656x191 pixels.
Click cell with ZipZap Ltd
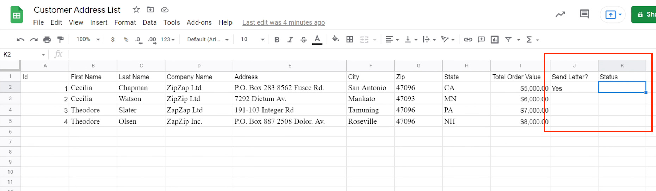[x=199, y=88]
